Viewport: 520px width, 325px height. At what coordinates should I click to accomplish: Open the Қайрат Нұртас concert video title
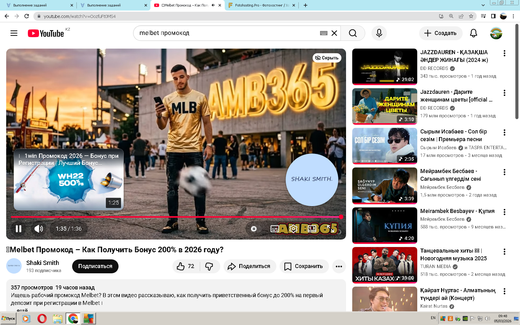click(458, 294)
